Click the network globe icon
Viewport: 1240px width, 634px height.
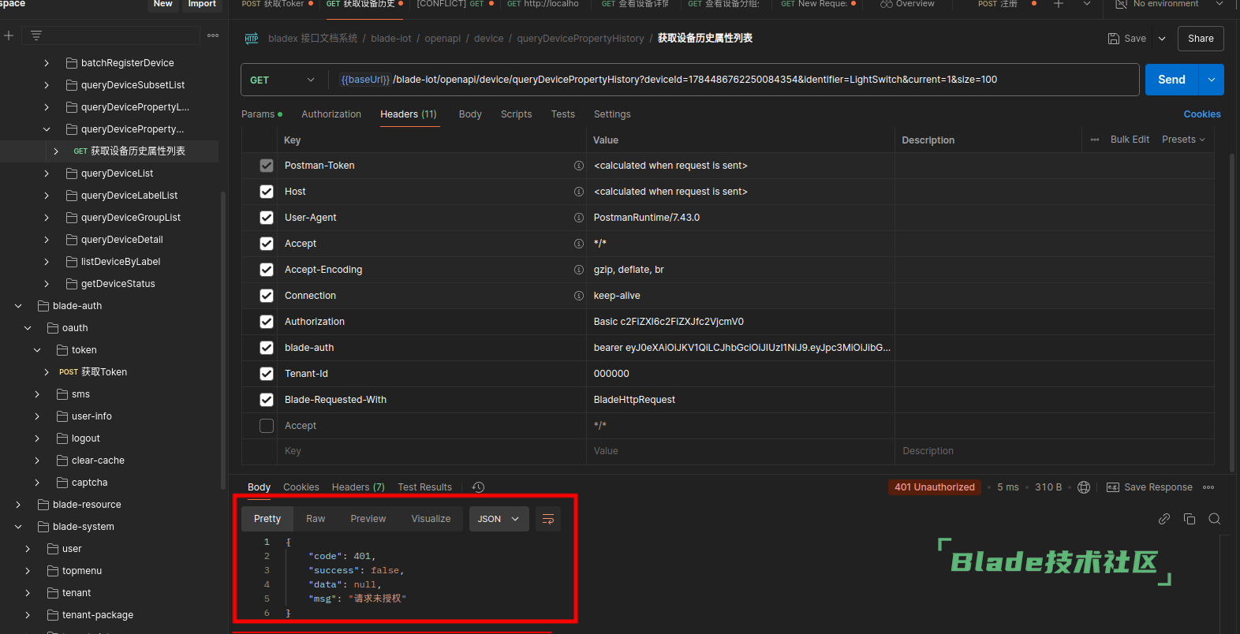pos(1084,487)
